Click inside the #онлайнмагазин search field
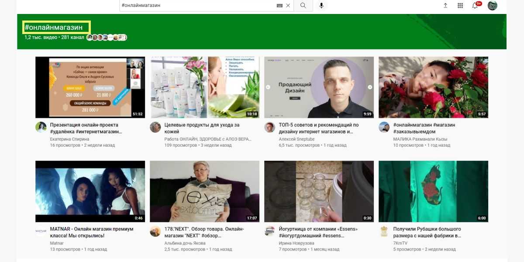 coord(196,6)
